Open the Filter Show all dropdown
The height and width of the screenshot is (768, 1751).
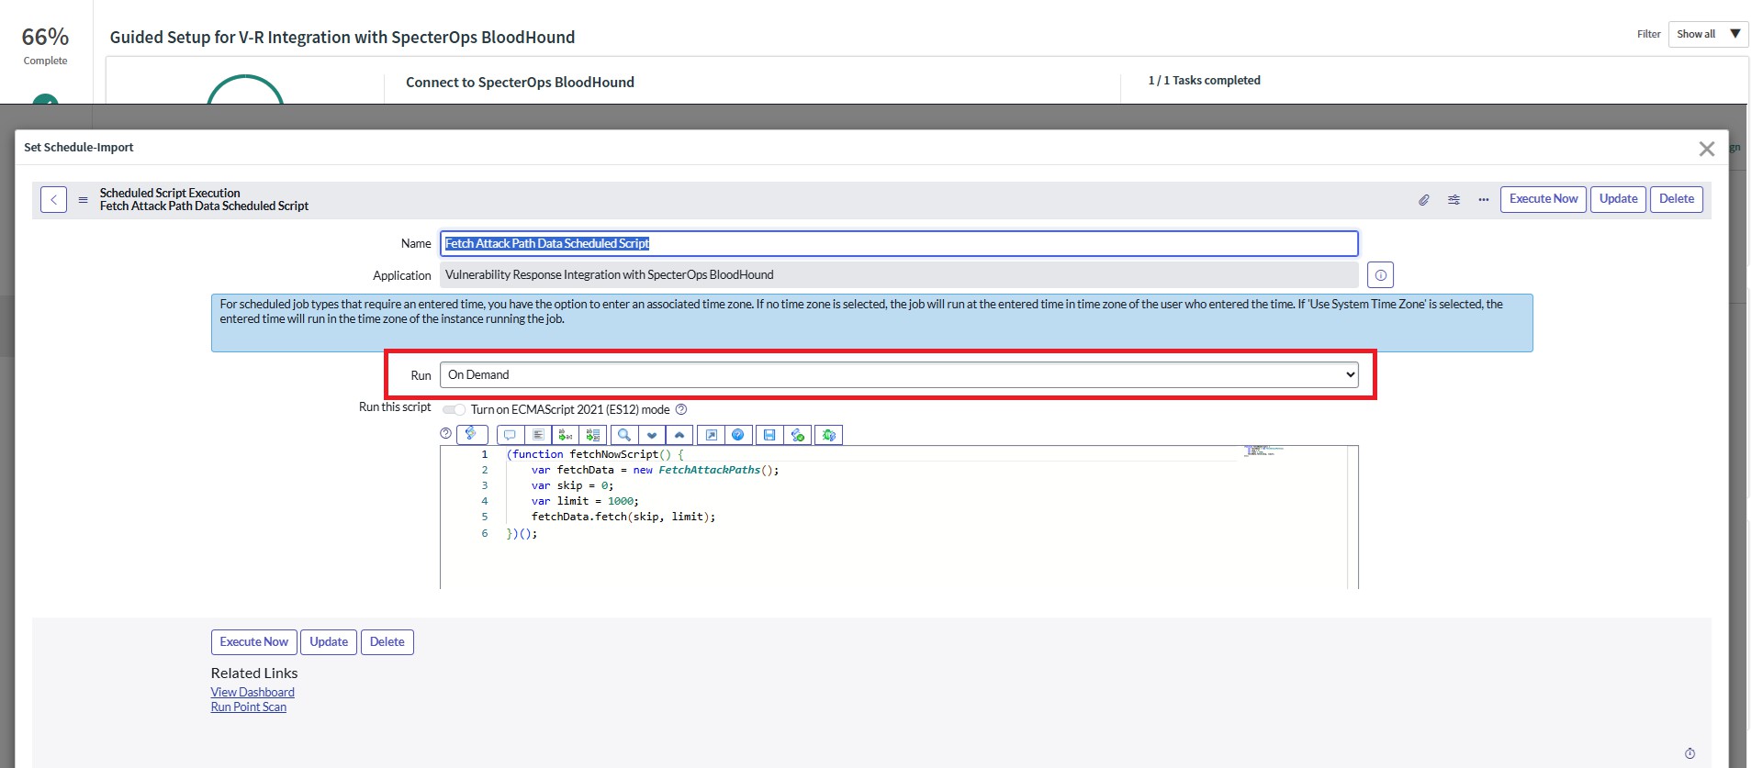pyautogui.click(x=1708, y=34)
